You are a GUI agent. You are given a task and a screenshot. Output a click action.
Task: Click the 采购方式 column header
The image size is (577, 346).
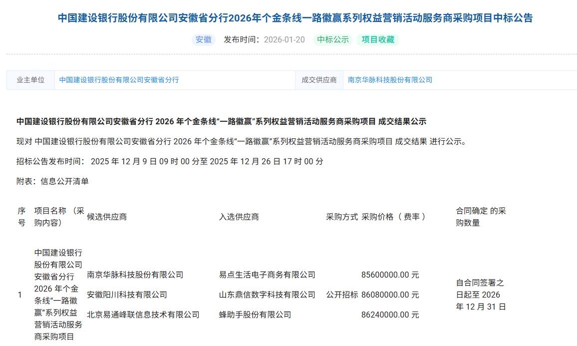[342, 217]
